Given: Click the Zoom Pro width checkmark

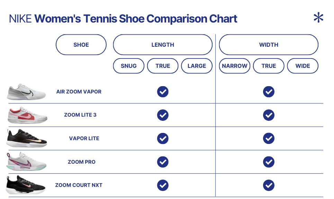Looking at the screenshot, I should (269, 162).
